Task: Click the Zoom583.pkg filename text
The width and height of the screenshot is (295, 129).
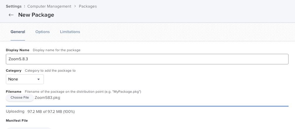Action: (x=47, y=98)
